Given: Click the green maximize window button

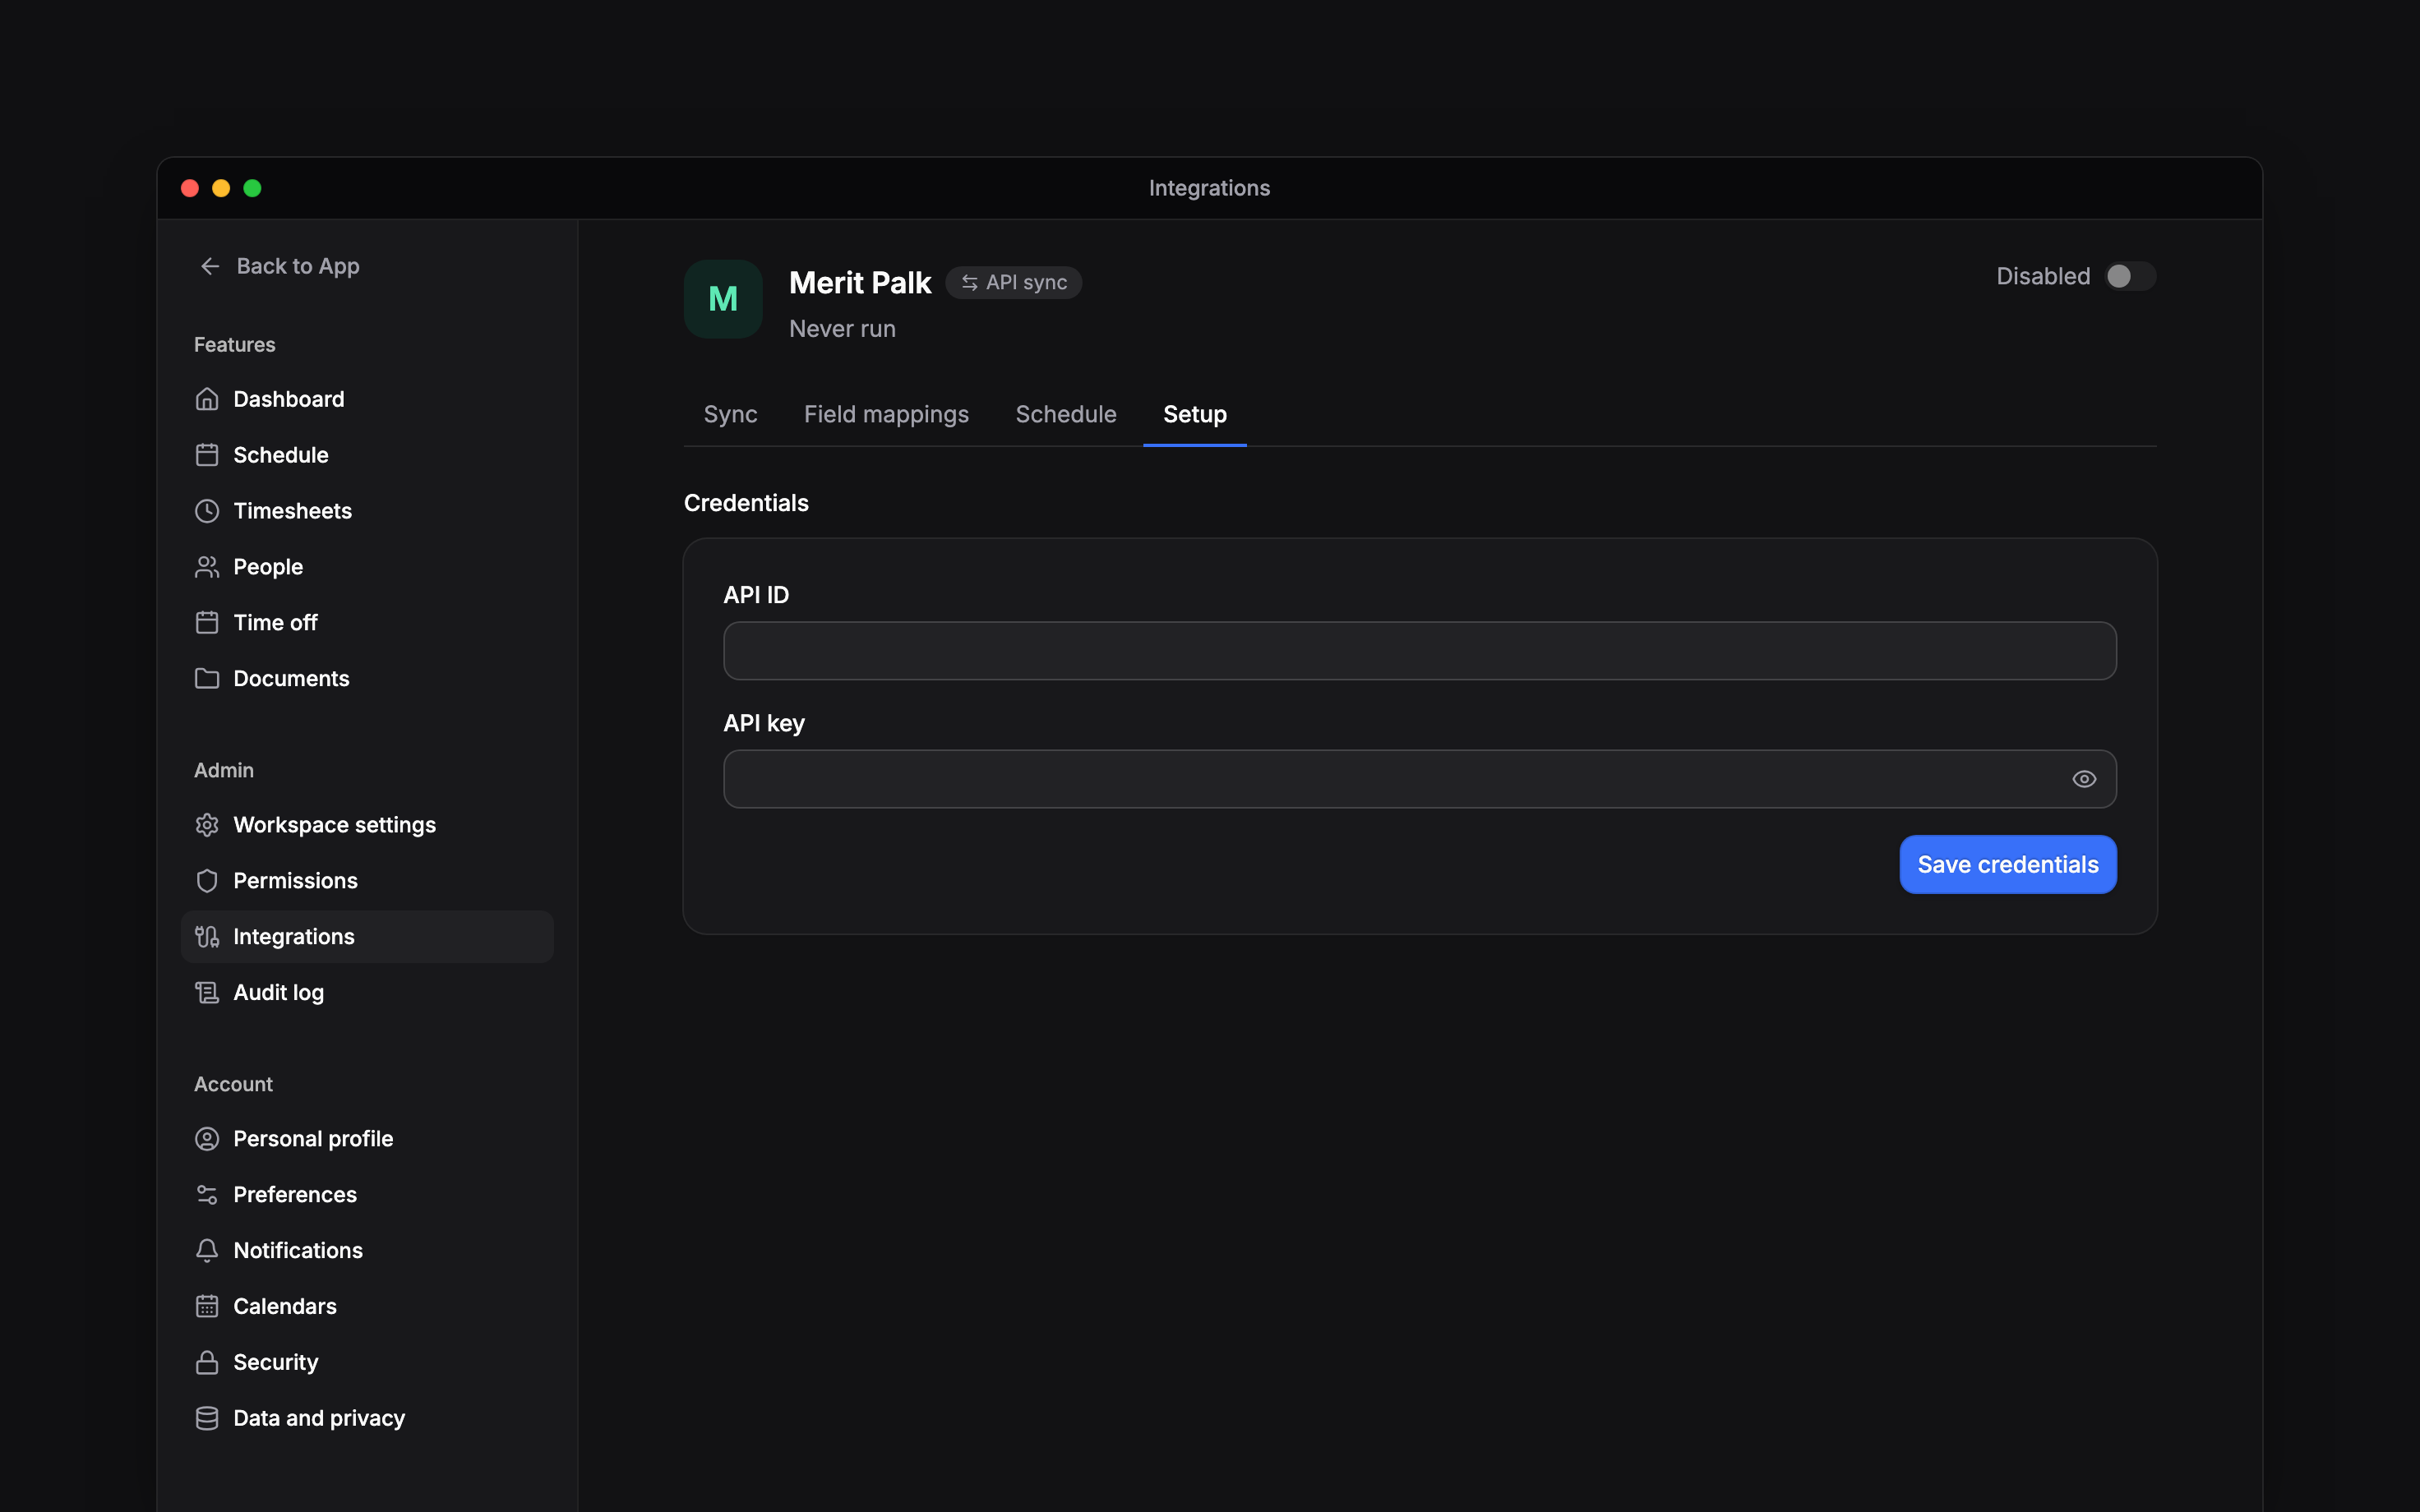Looking at the screenshot, I should coord(252,188).
